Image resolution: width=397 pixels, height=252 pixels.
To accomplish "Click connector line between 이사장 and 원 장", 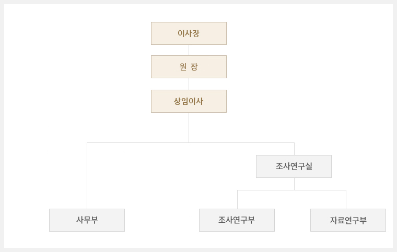I will pos(189,50).
